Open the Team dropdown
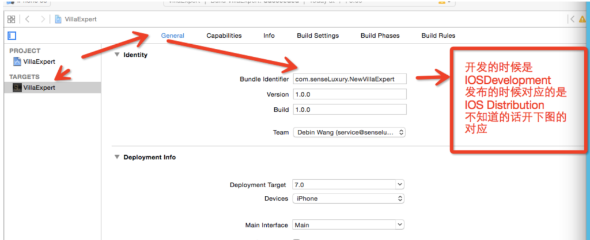The height and width of the screenshot is (240, 590). coord(349,133)
